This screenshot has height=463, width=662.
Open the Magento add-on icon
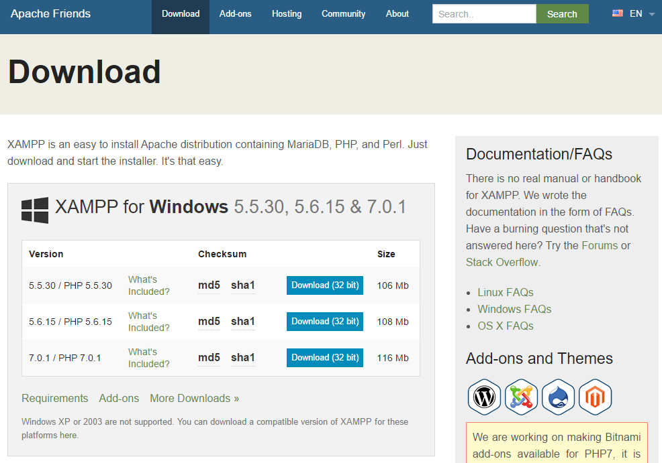(596, 397)
